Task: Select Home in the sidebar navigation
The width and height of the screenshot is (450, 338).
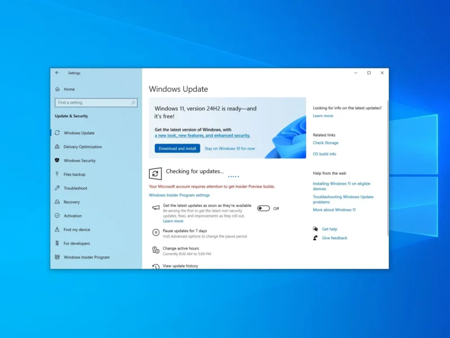Action: 67,89
